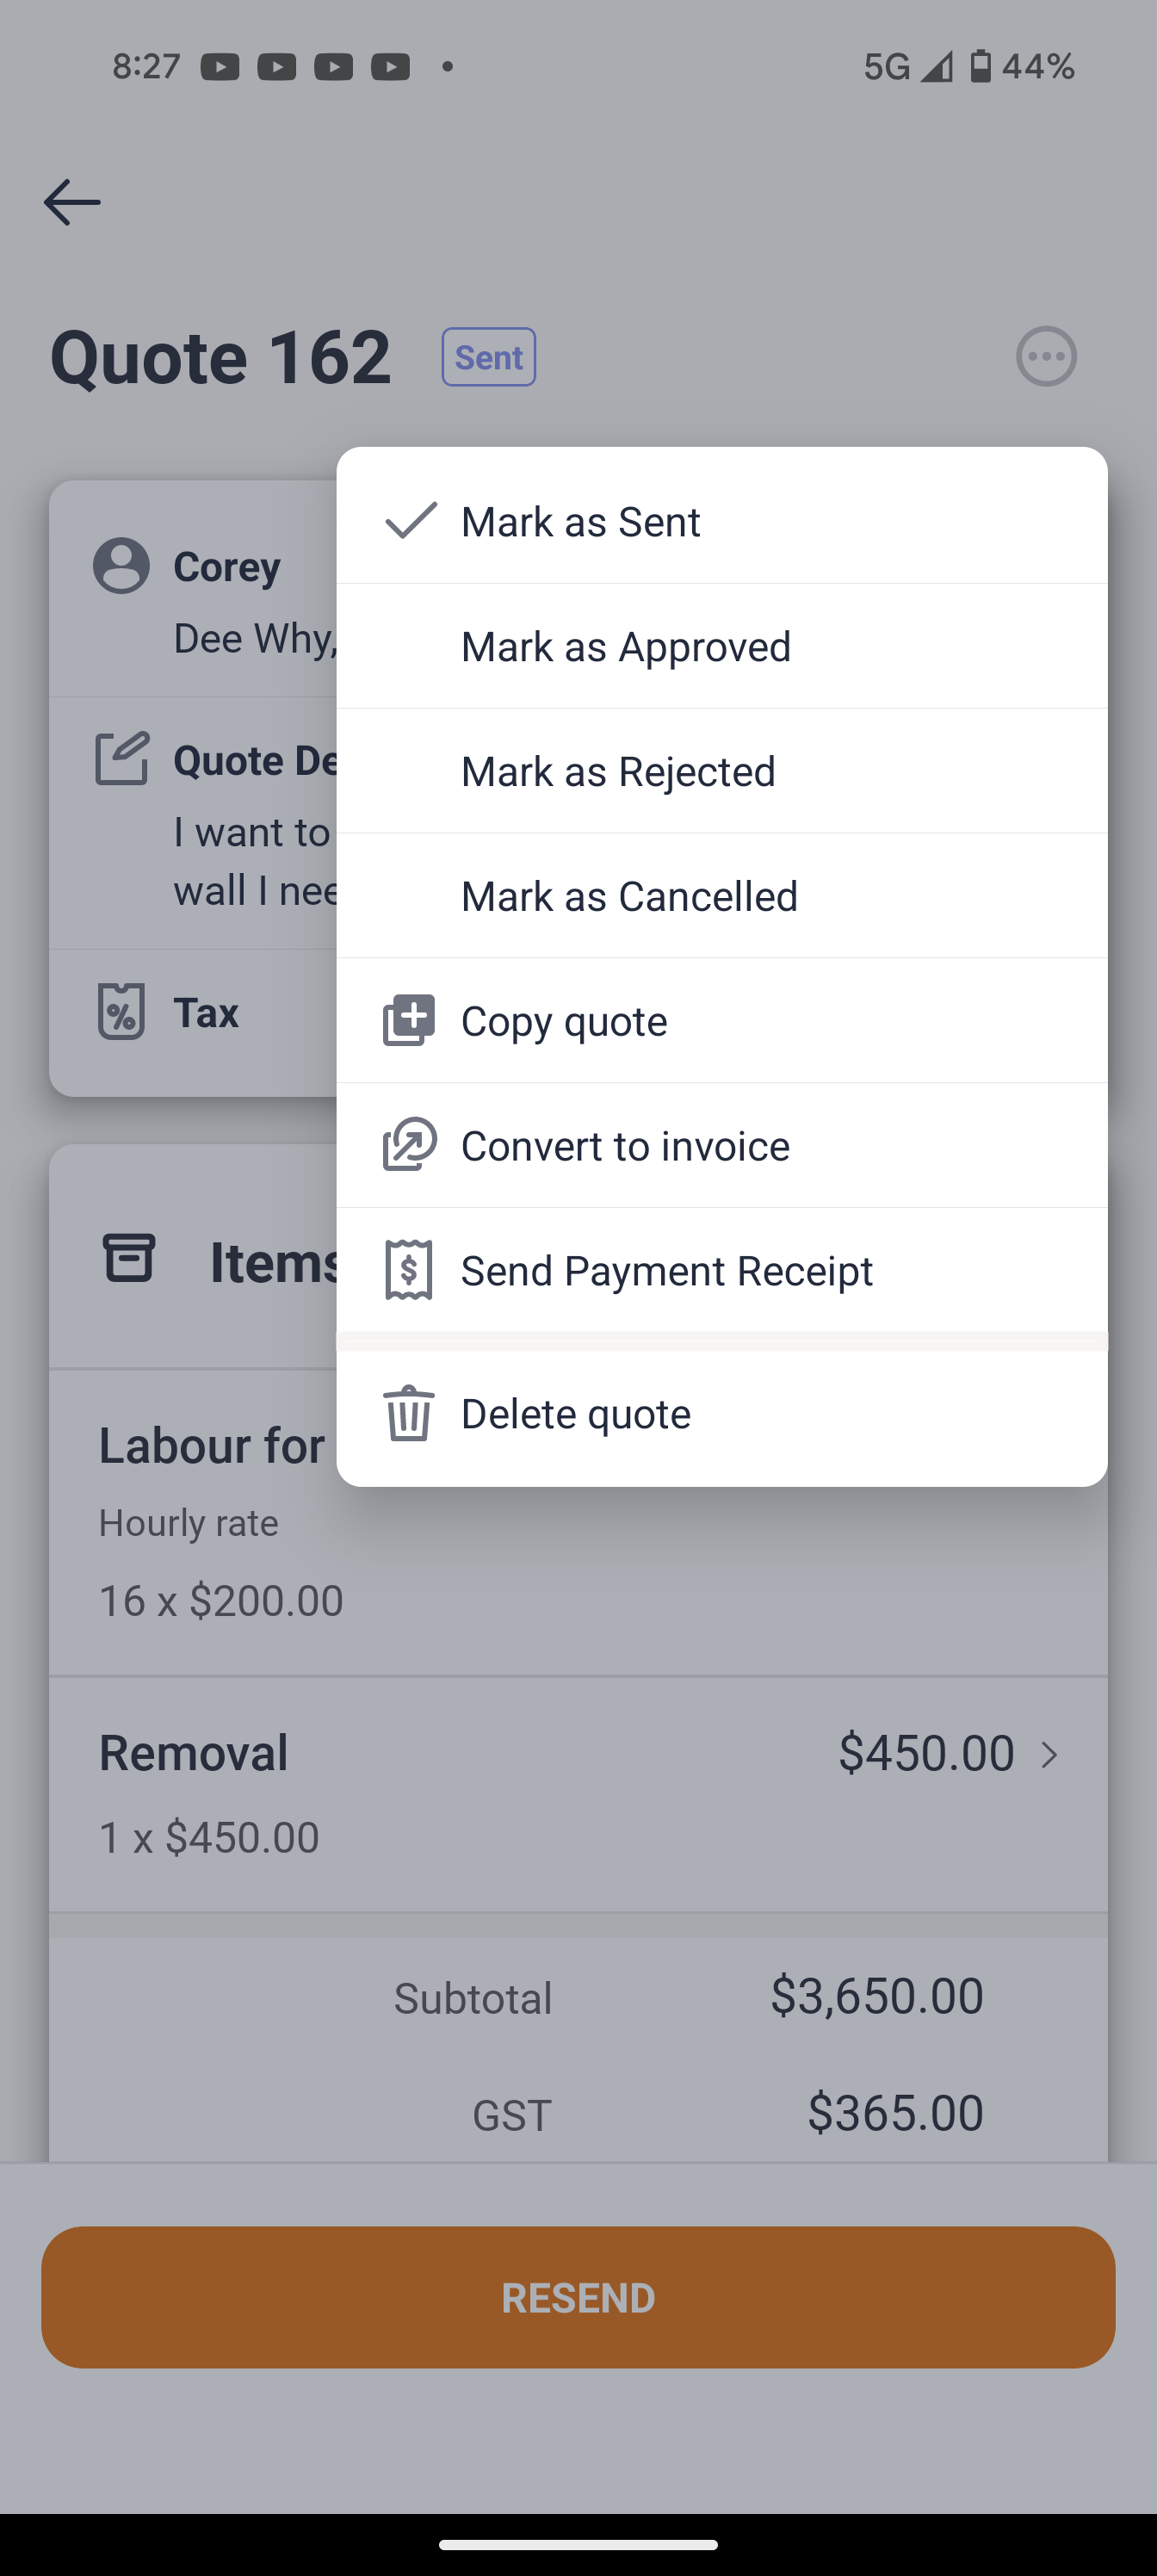
Task: Select the checked Mark as Sent option
Action: pyautogui.click(x=580, y=522)
